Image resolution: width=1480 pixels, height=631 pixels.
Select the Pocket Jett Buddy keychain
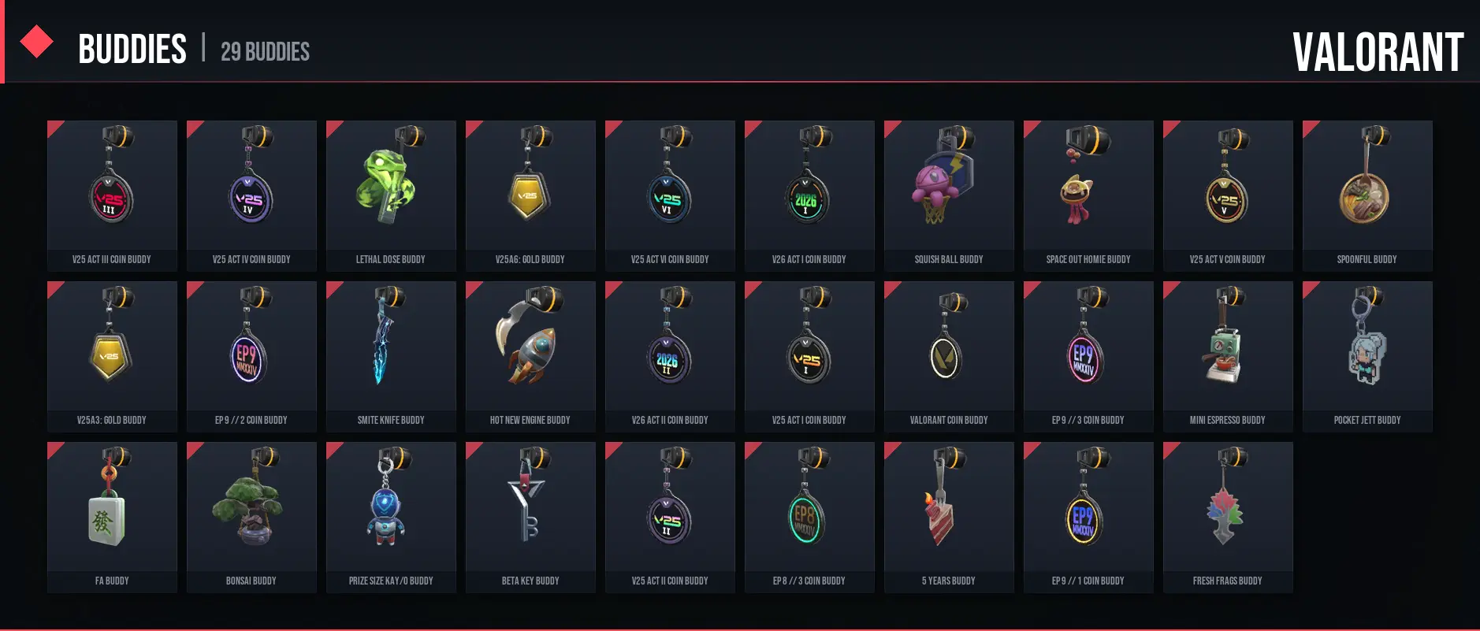click(x=1367, y=356)
